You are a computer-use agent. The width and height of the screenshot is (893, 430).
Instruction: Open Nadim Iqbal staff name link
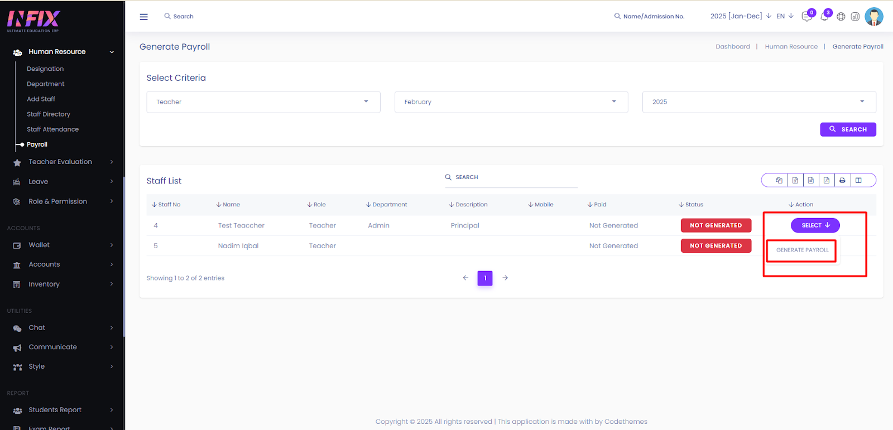tap(238, 246)
